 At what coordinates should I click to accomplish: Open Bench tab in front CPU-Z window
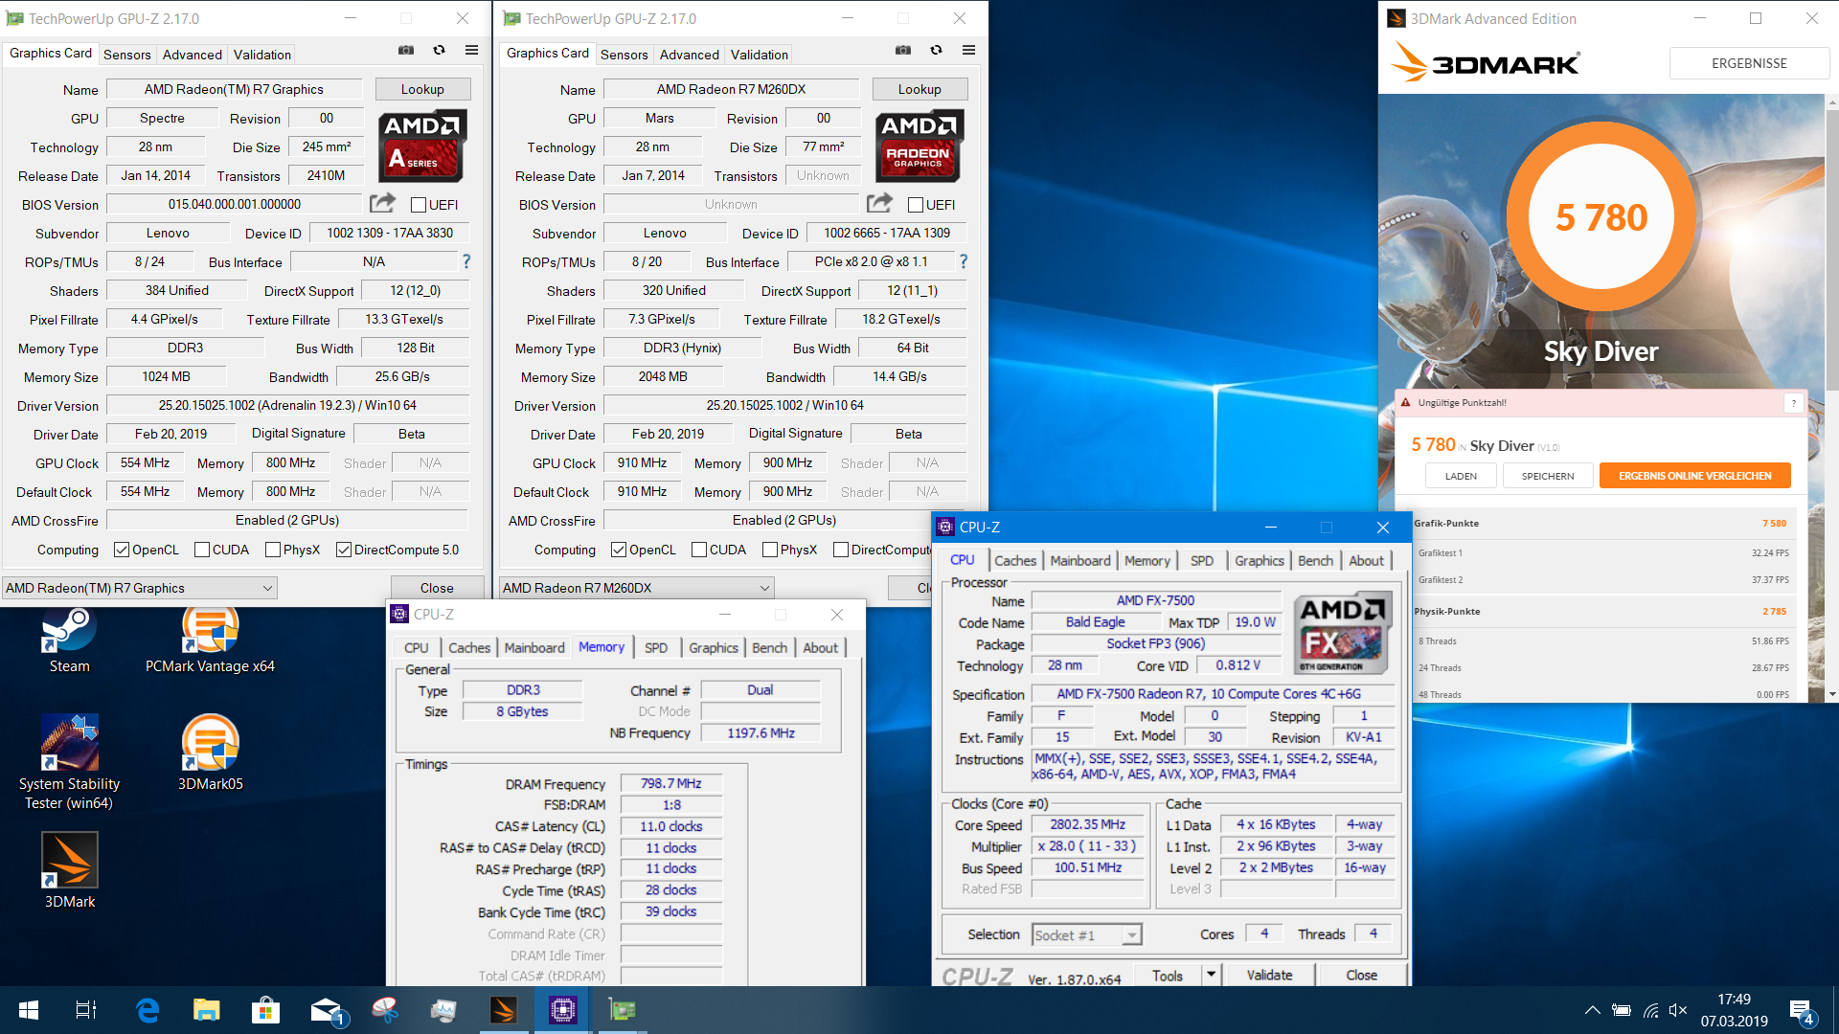pos(1315,561)
